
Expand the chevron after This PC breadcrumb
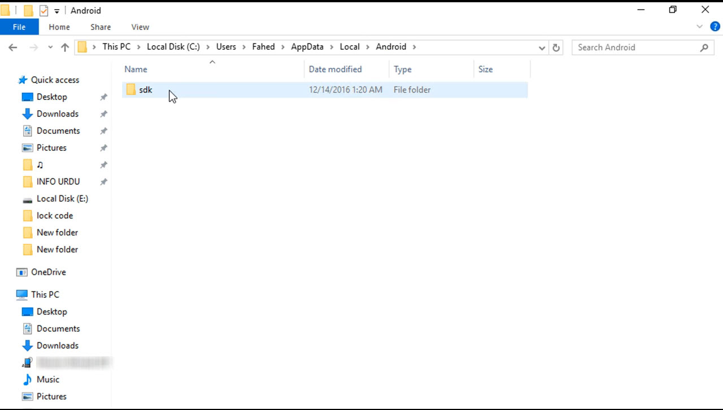[138, 47]
